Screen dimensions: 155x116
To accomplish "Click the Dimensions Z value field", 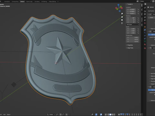I will [x=133, y=42].
